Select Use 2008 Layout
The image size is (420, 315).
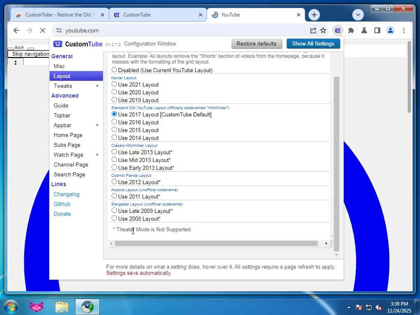(114, 218)
